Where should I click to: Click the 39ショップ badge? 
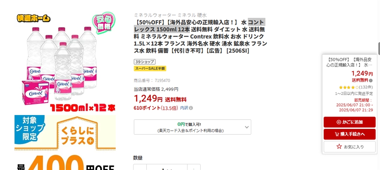point(144,62)
